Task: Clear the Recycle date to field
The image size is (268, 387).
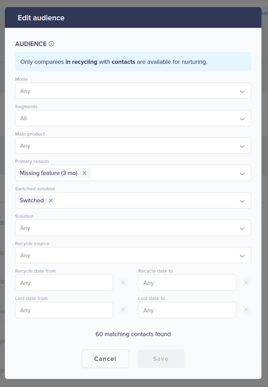Action: pos(246,282)
